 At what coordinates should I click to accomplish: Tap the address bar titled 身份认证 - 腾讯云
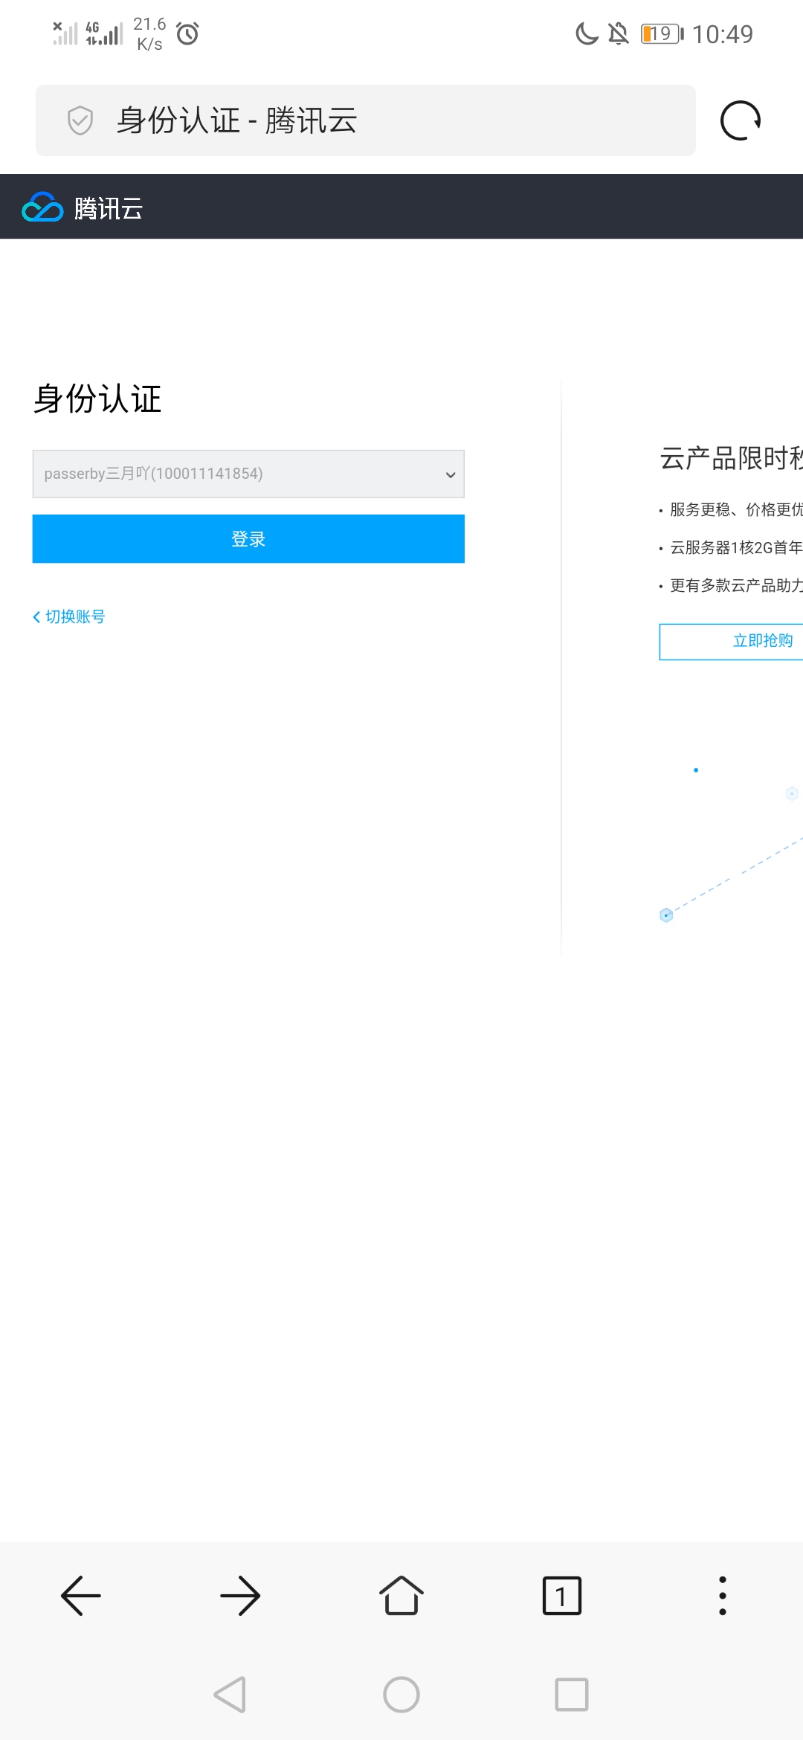[366, 120]
